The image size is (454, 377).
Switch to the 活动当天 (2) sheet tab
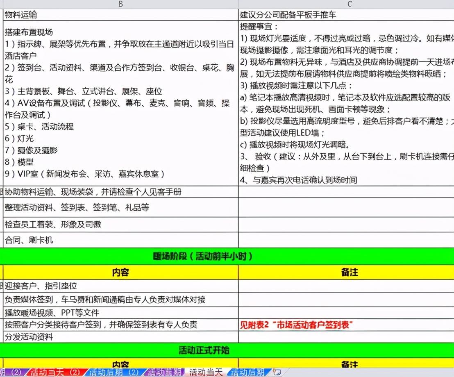click(55, 372)
